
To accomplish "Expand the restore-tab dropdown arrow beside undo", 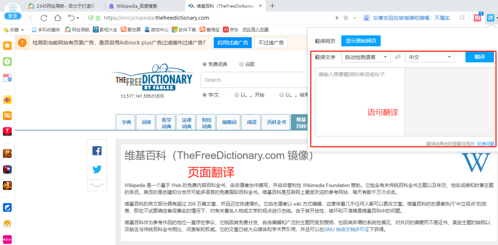I will coord(78,19).
